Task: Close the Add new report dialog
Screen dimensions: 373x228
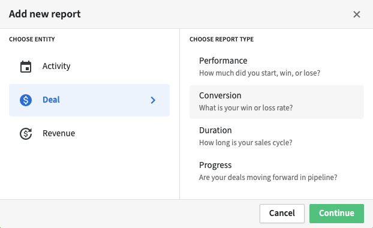Action: [357, 14]
